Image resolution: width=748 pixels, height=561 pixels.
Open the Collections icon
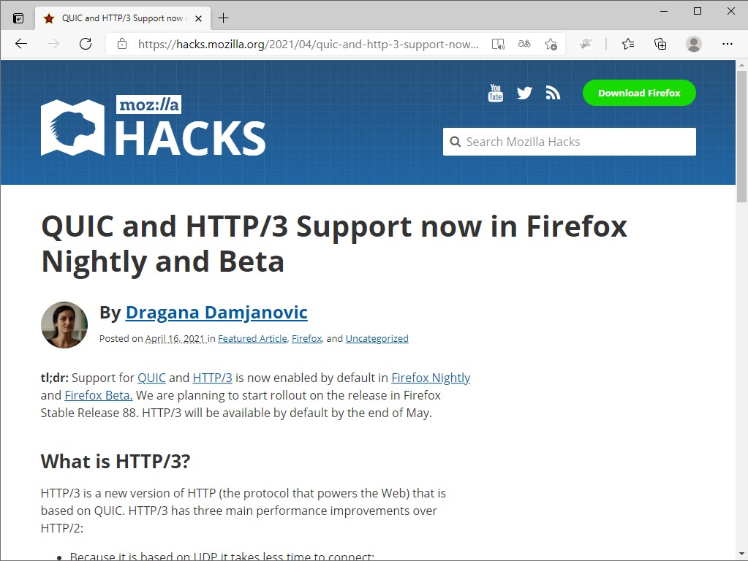(x=660, y=44)
